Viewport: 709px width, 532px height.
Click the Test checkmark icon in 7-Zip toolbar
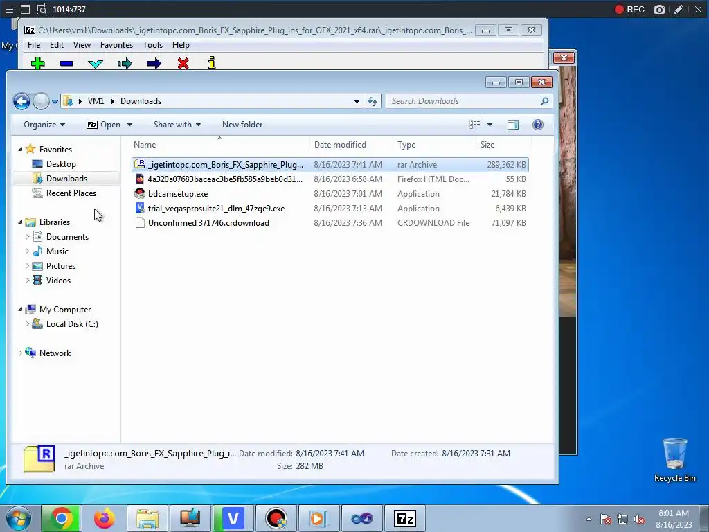tap(96, 64)
